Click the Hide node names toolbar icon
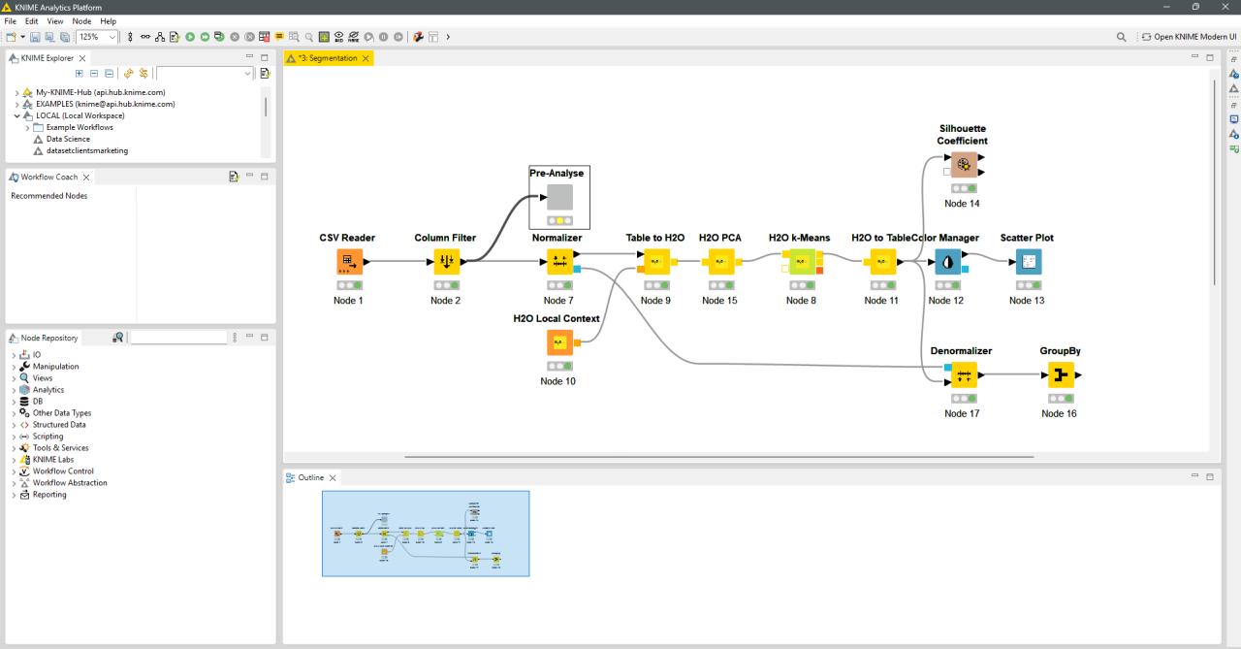Viewport: 1241px width, 649px height. coord(354,37)
